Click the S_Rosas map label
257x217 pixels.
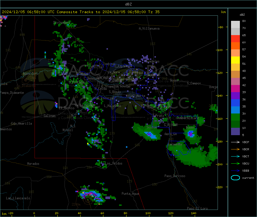pyautogui.click(x=115, y=92)
